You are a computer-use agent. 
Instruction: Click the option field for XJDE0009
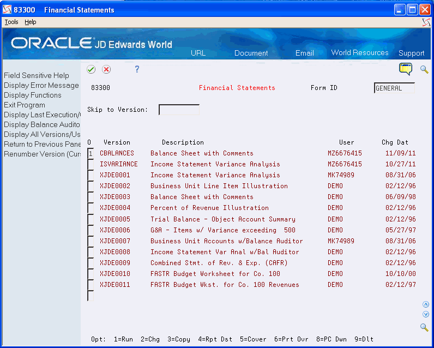[x=91, y=263]
